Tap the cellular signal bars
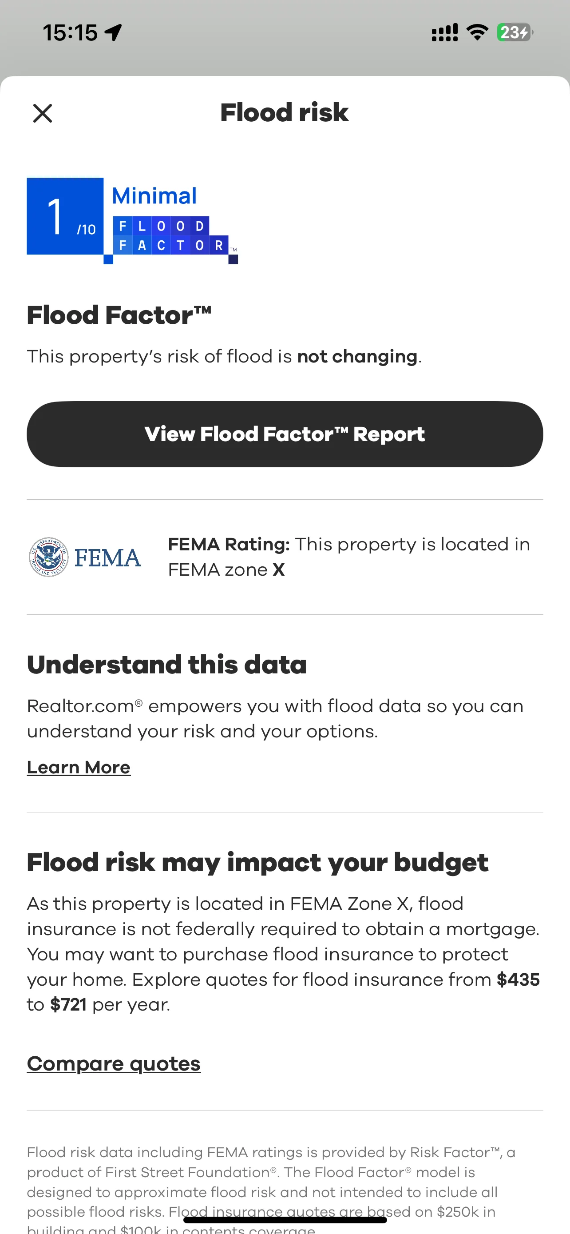The width and height of the screenshot is (570, 1234). coord(445,32)
